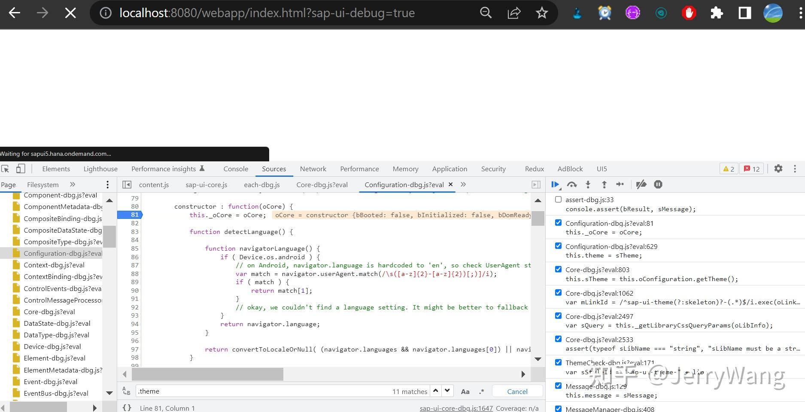Click the Step debugger arrow icon
This screenshot has width=805, height=412.
coord(620,185)
